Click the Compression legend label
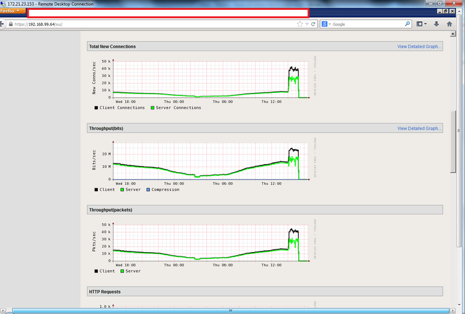Image resolution: width=465 pixels, height=314 pixels. tap(166, 190)
